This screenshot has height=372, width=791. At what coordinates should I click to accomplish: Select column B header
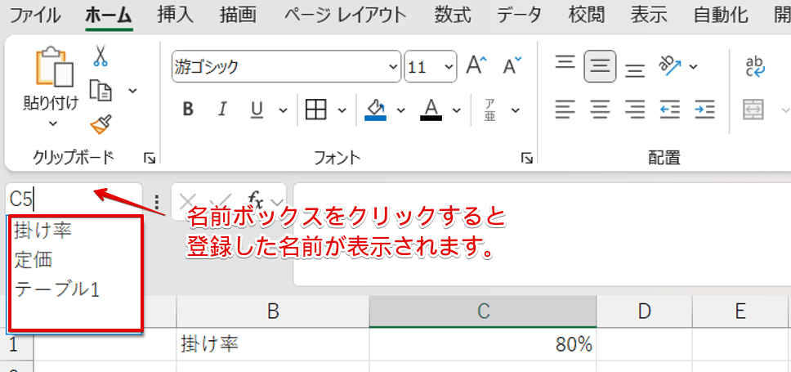[x=273, y=312]
